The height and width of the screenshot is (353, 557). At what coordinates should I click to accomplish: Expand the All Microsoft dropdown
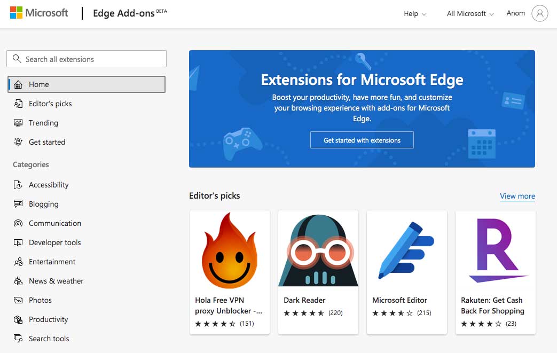coord(470,13)
